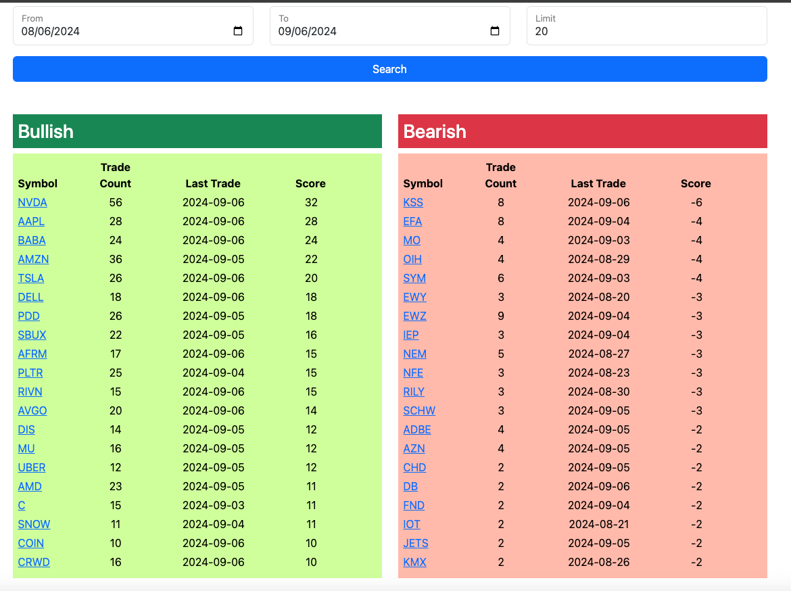Open the AZN bearish symbol link
Screen dimensions: 791x591
(414, 449)
